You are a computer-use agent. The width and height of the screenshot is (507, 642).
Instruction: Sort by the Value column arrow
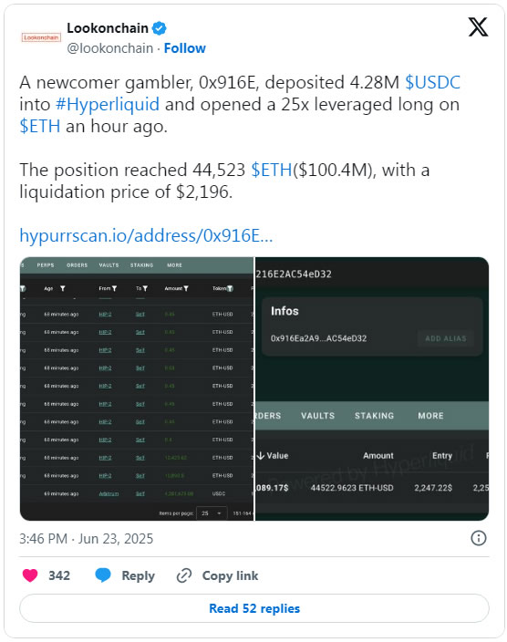[261, 455]
